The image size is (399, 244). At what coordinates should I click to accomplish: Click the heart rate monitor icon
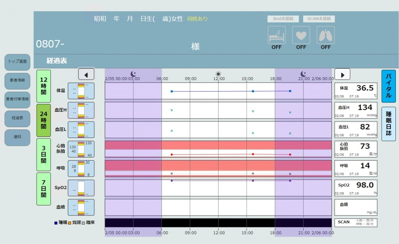301,35
